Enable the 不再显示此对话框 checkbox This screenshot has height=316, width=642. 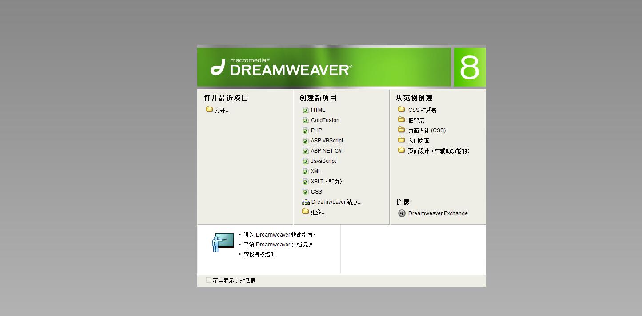pos(209,280)
